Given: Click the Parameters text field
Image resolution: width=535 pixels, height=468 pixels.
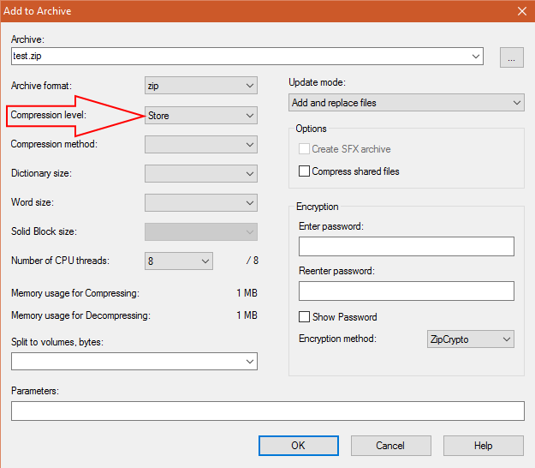Looking at the screenshot, I should pos(268,411).
